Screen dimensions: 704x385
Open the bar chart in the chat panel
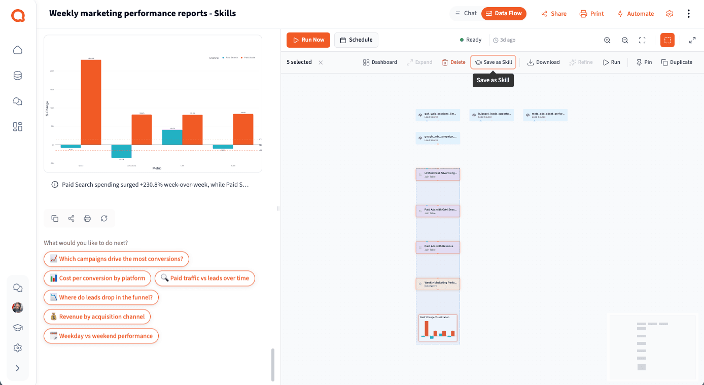coord(153,104)
